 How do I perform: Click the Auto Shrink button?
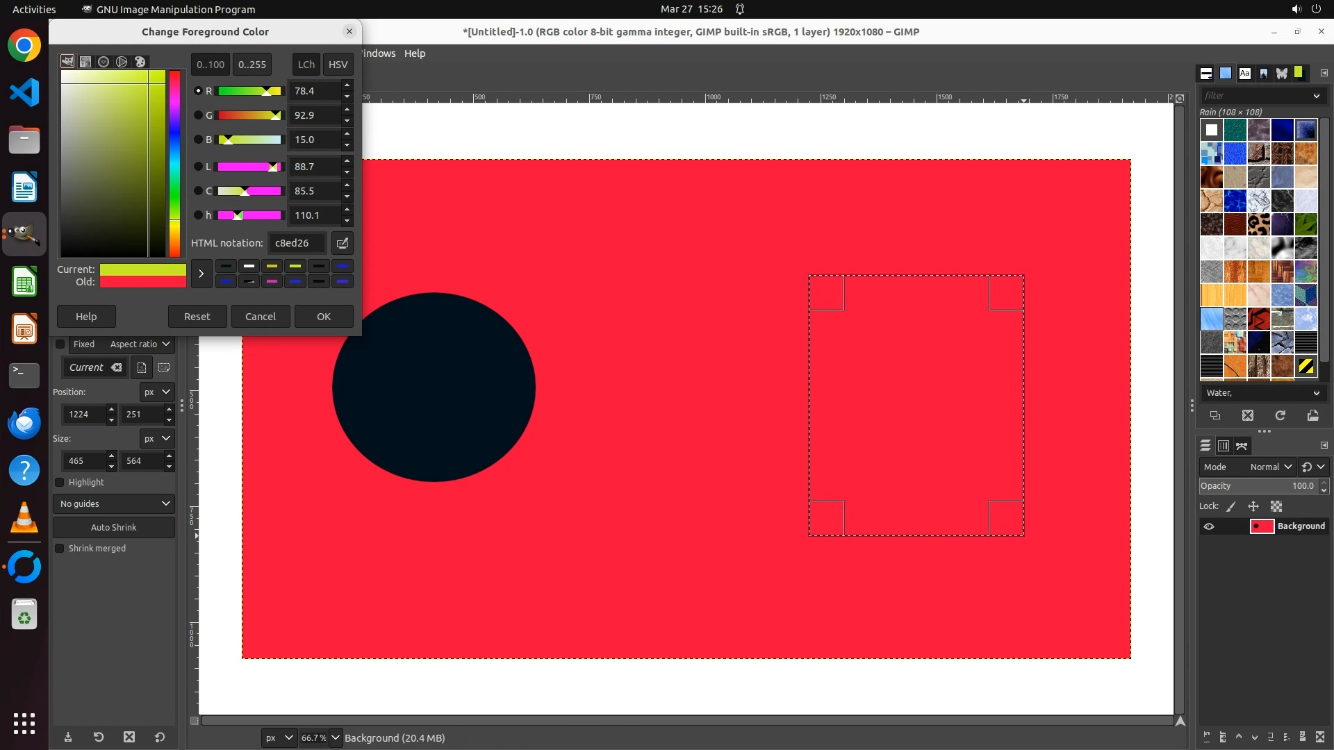[114, 527]
